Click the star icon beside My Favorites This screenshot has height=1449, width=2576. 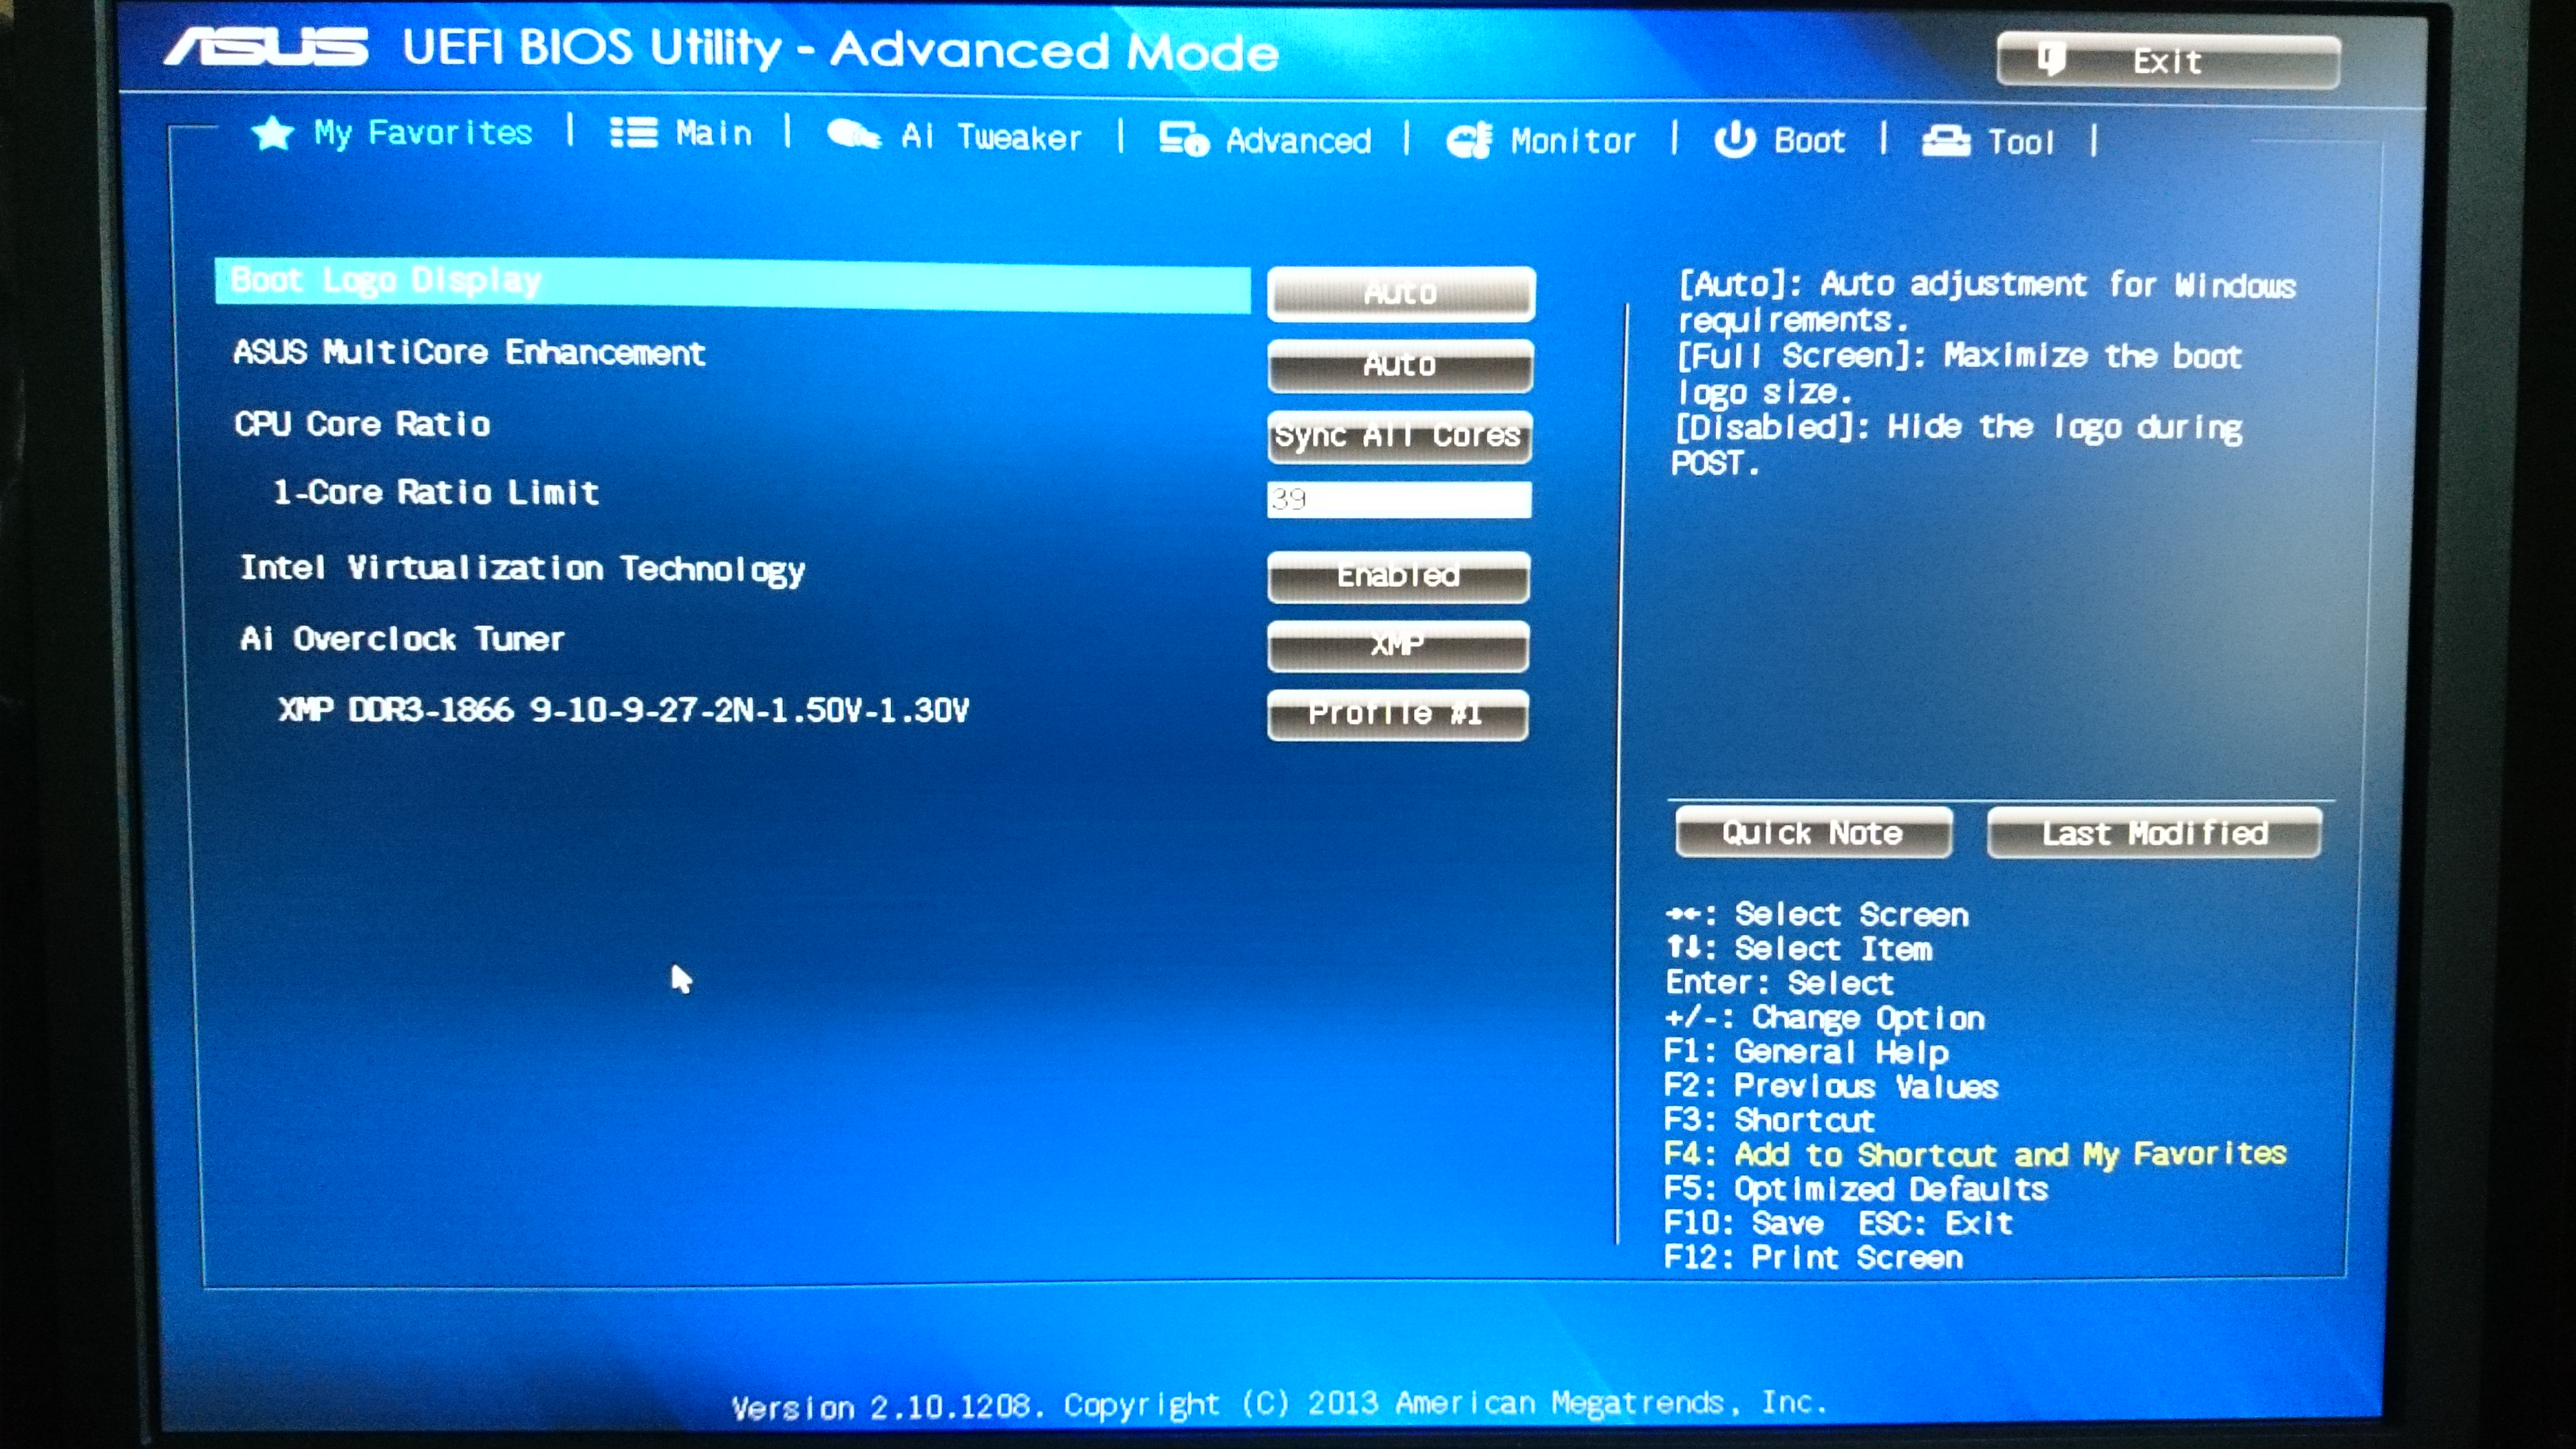[x=272, y=132]
